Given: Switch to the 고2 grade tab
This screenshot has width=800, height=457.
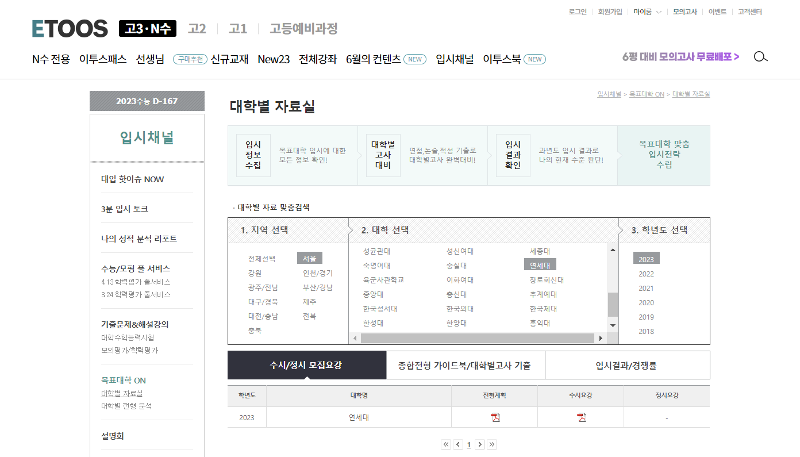Looking at the screenshot, I should 197,29.
